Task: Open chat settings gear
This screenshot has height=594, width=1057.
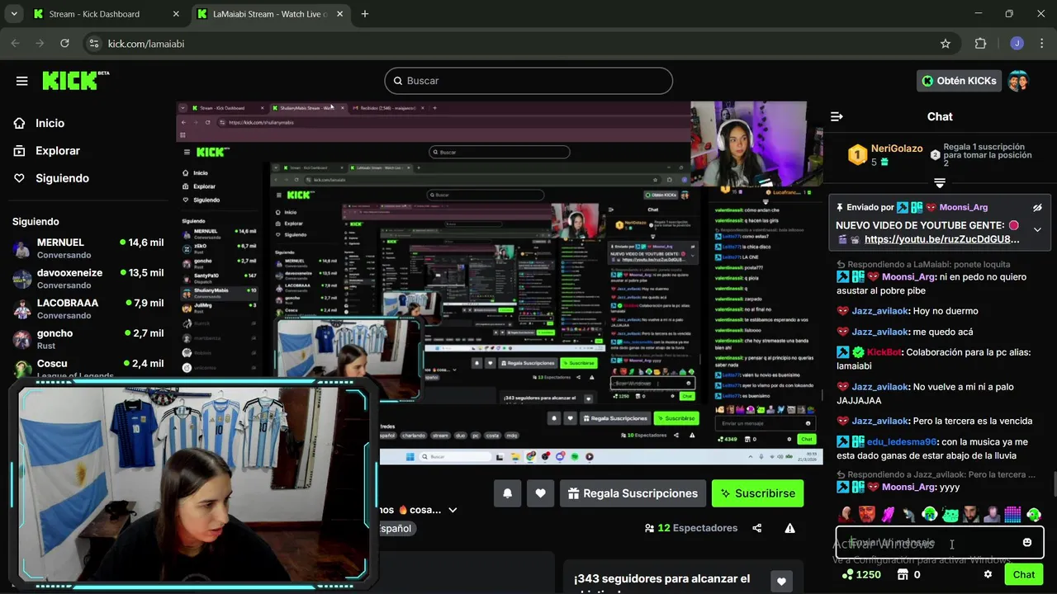Action: pyautogui.click(x=988, y=574)
